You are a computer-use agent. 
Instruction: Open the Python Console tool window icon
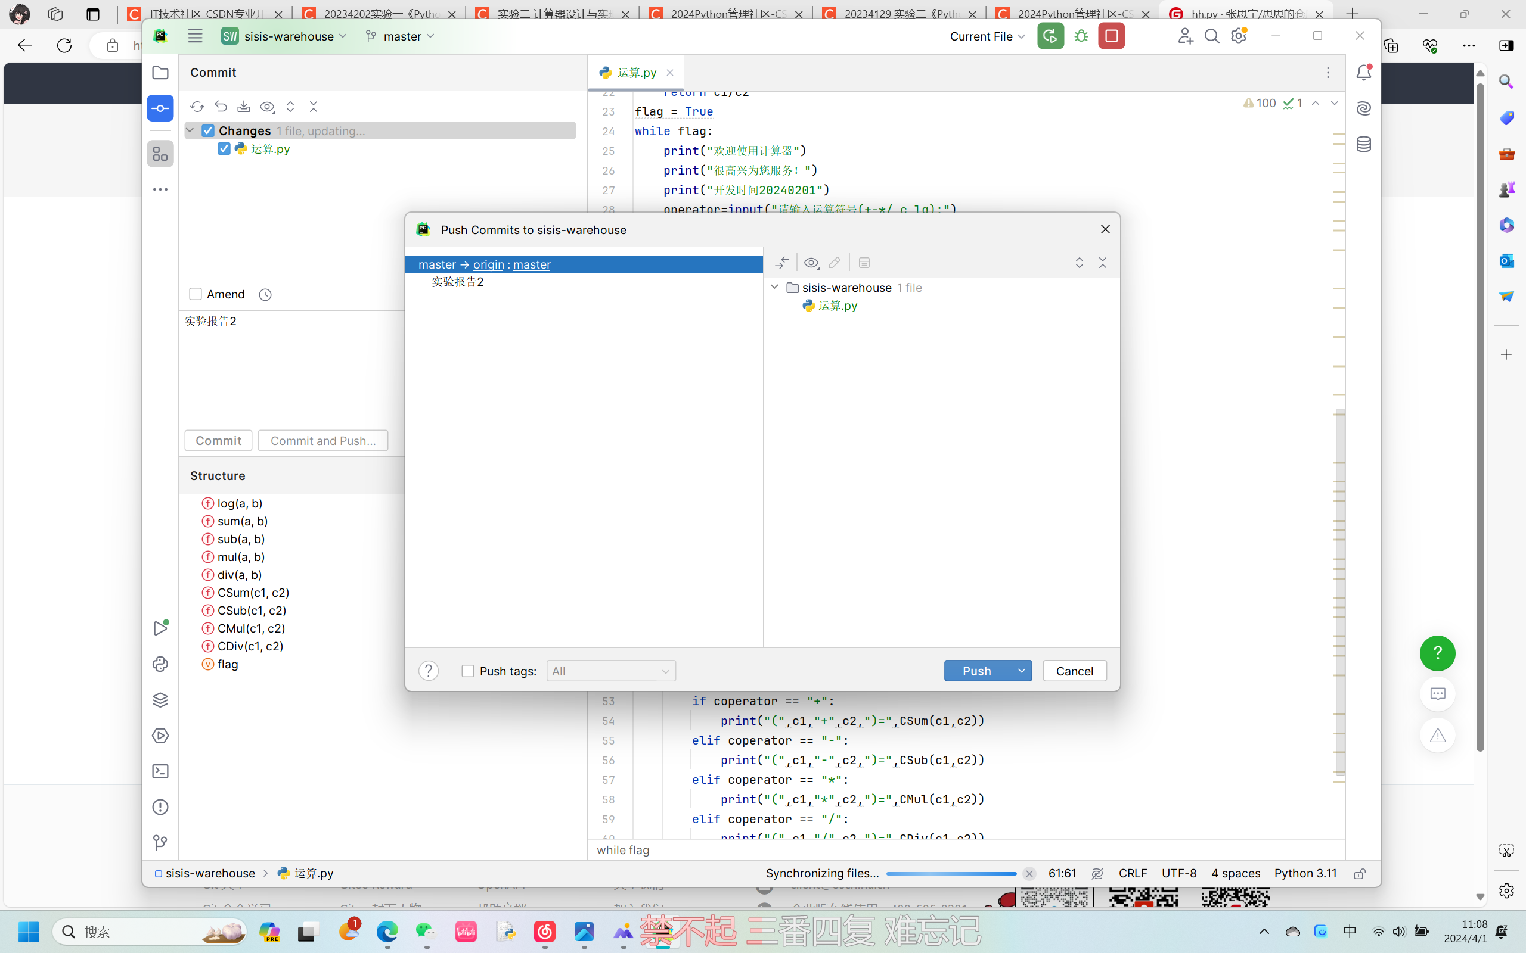coord(160,664)
